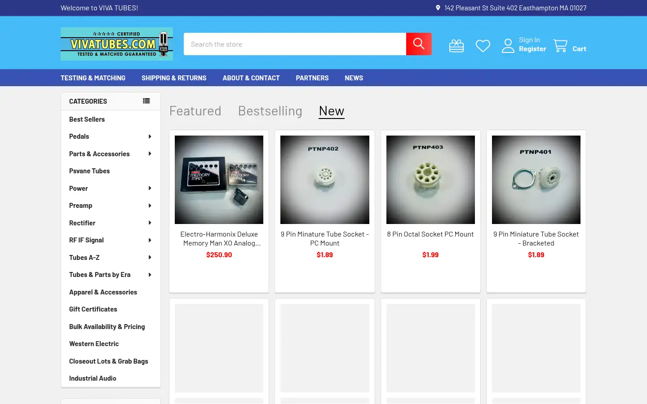The height and width of the screenshot is (404, 647).
Task: Open the News menu item
Action: pos(354,78)
